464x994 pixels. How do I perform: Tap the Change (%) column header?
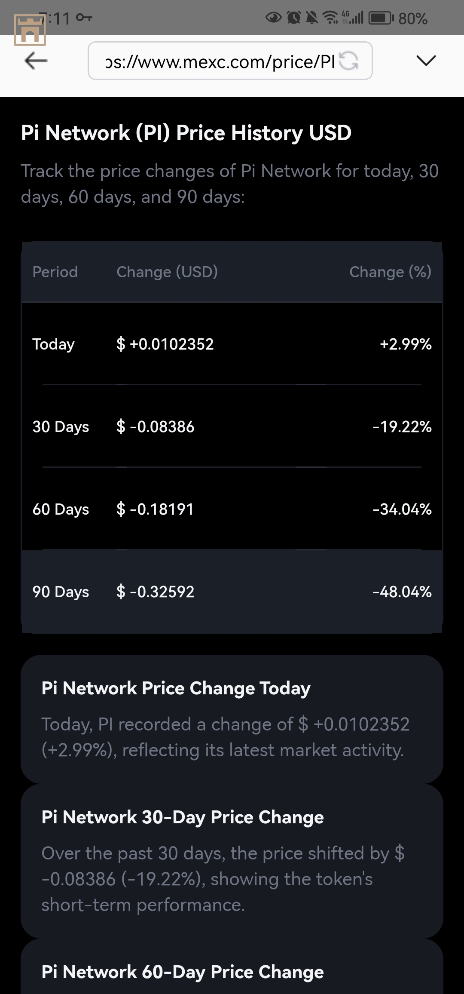[x=390, y=272]
